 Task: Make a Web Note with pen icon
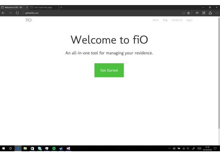coord(204,13)
